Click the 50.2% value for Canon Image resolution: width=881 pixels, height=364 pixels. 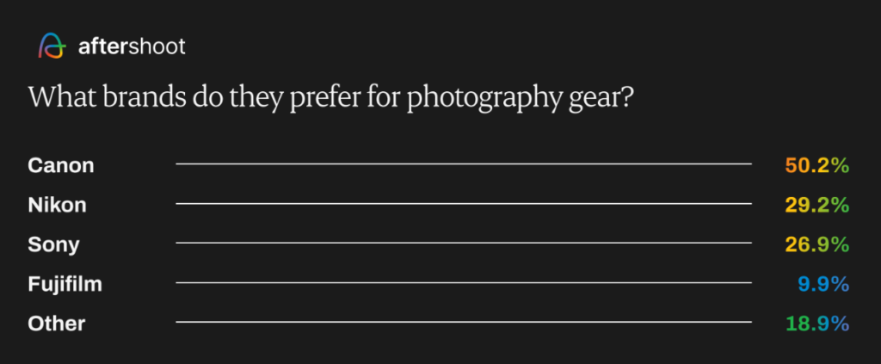[x=816, y=164]
